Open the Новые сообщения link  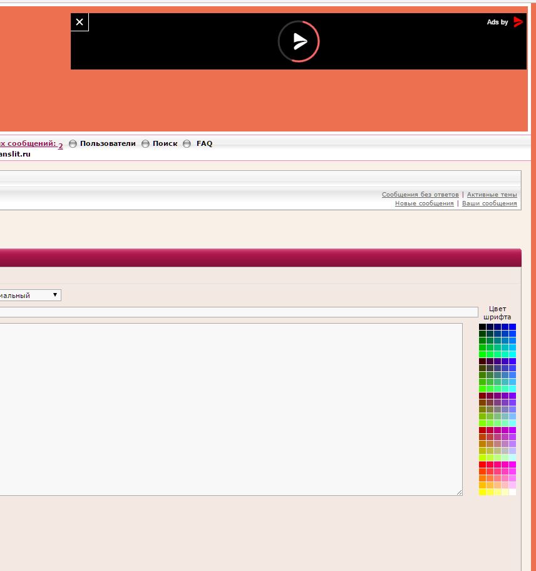point(424,203)
